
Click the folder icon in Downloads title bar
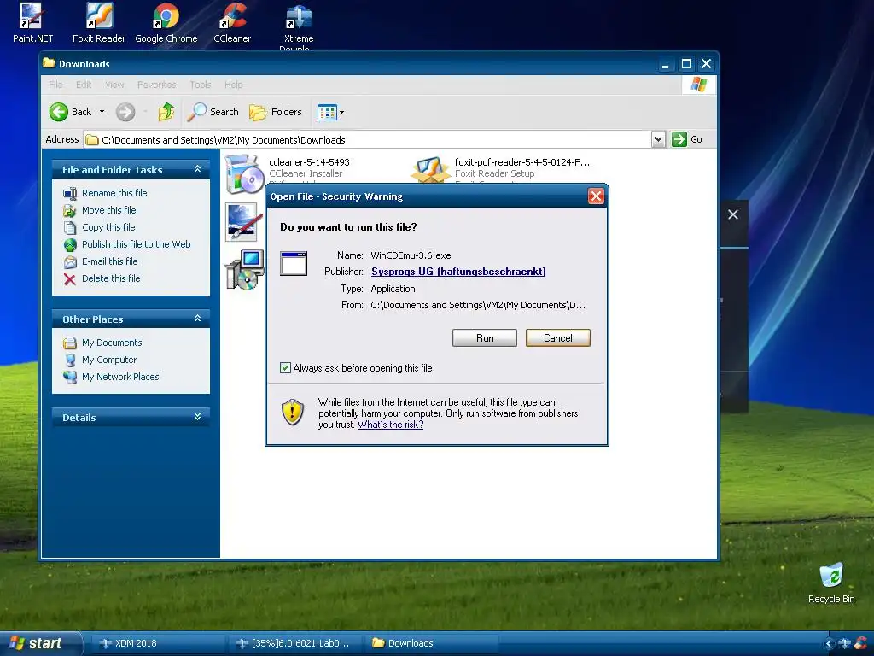point(49,63)
